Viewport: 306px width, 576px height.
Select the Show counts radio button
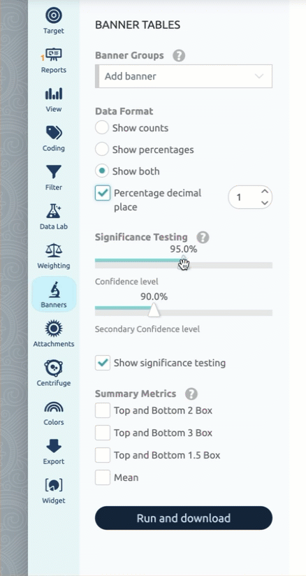pos(102,128)
